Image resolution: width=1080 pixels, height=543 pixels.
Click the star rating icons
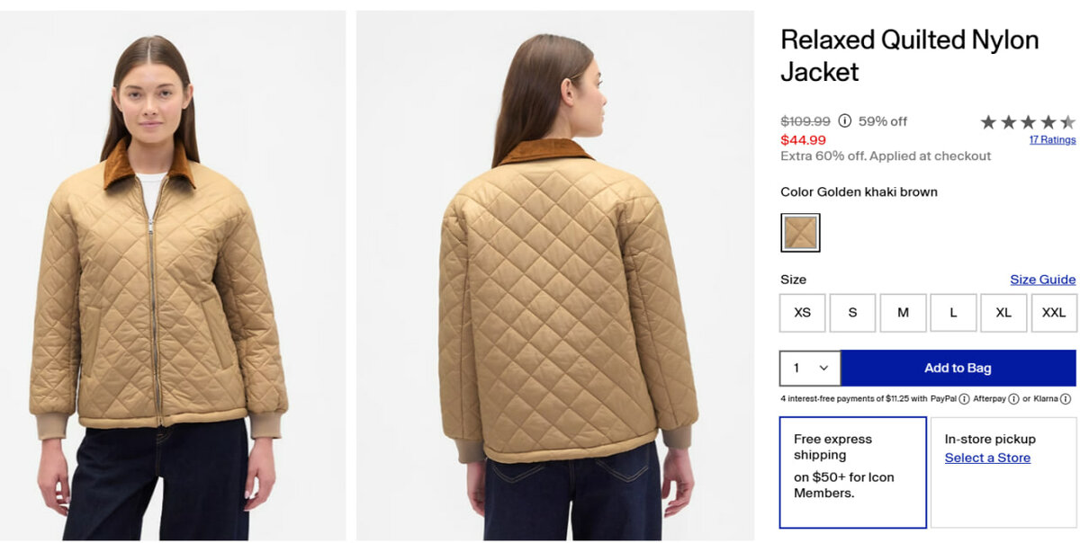pos(1027,122)
